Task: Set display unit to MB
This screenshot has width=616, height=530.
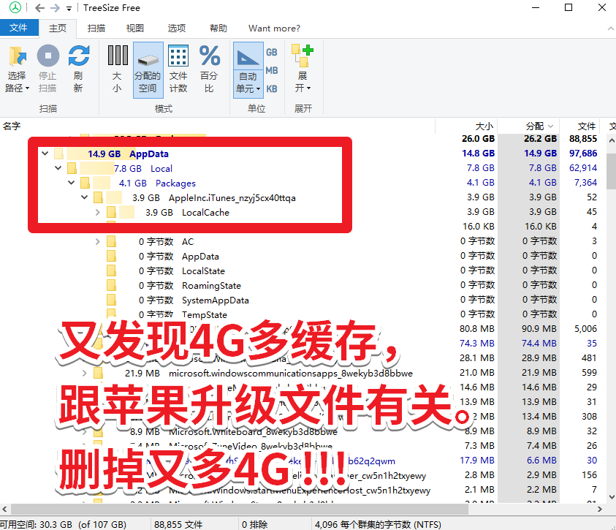Action: (x=272, y=70)
